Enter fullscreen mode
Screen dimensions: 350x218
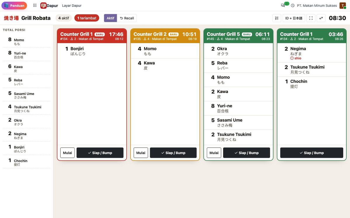click(311, 18)
